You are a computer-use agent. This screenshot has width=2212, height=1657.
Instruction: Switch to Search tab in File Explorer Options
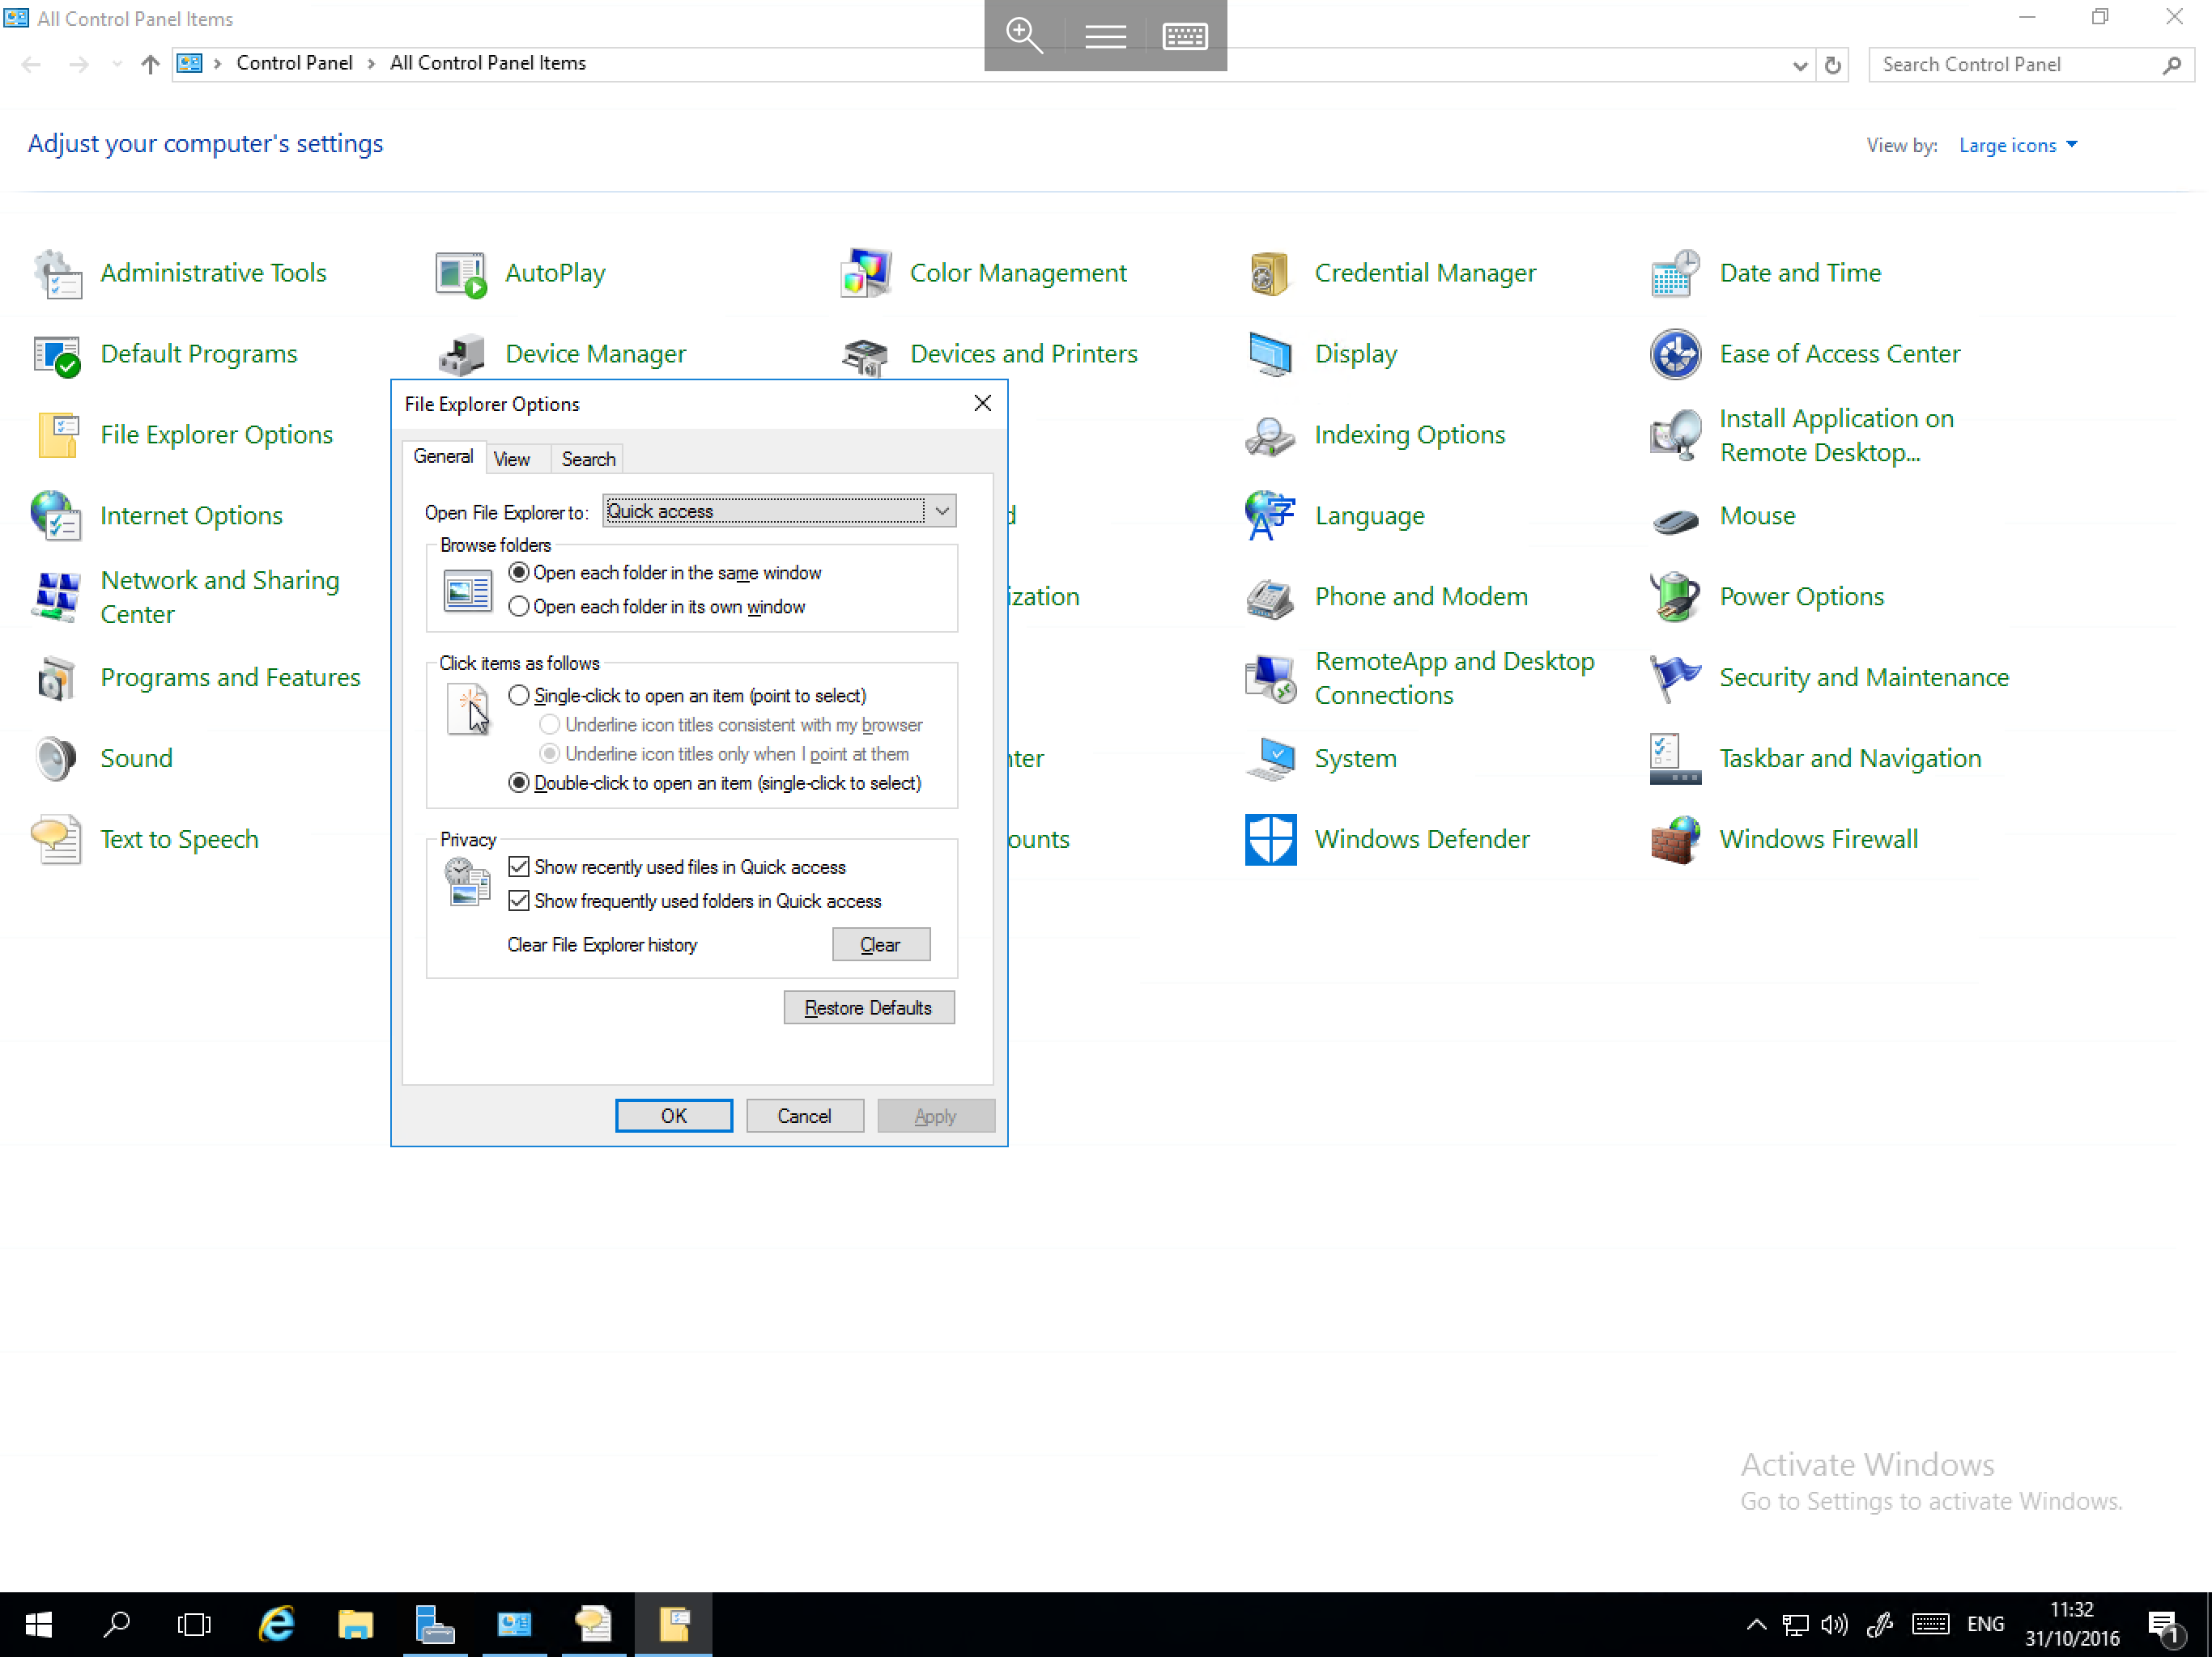coord(589,458)
